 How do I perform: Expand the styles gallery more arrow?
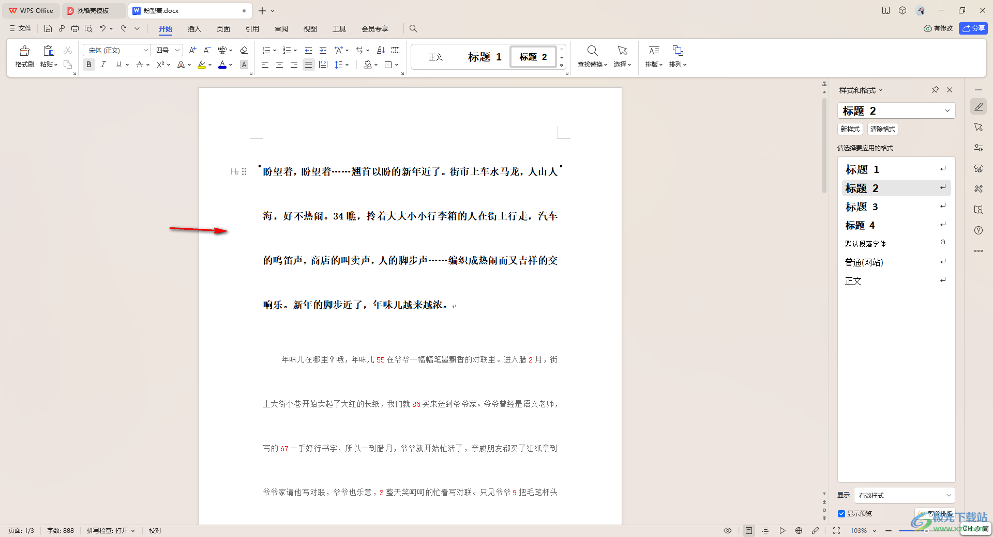pyautogui.click(x=562, y=66)
